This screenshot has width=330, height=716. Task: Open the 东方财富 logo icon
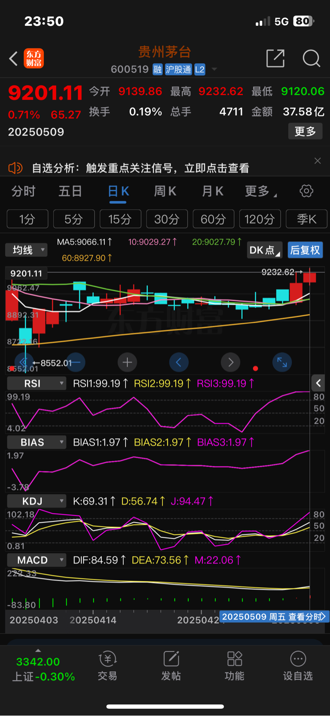point(34,59)
